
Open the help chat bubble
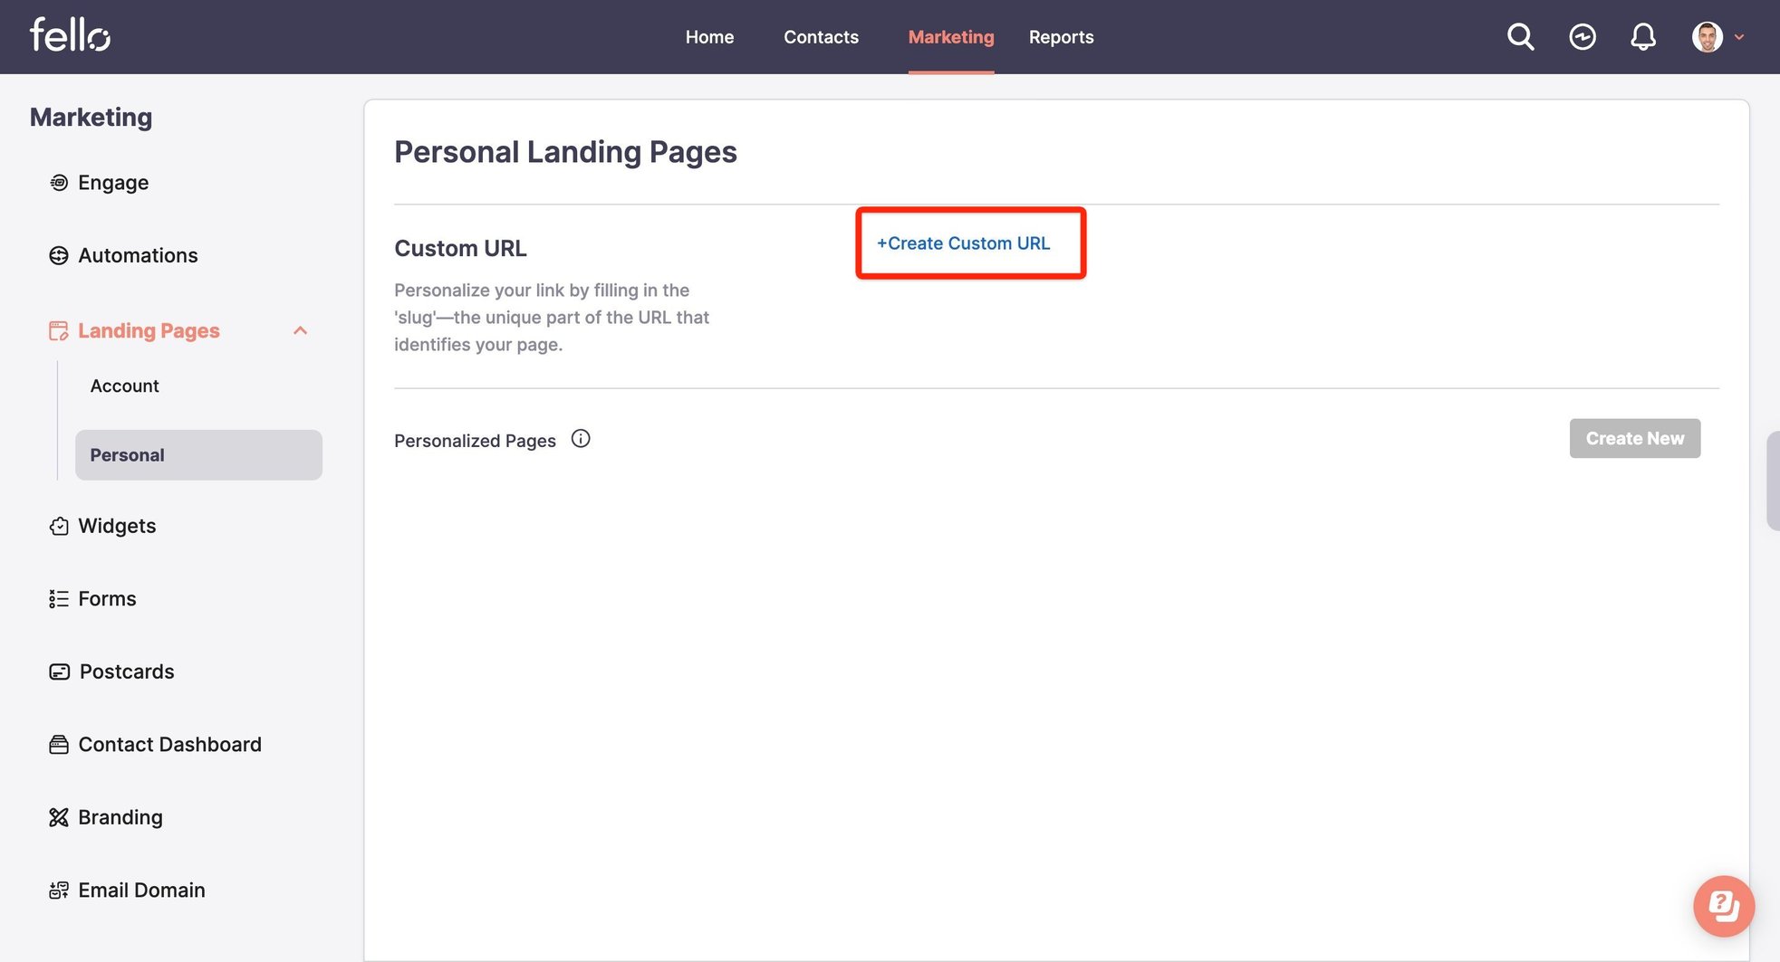(1723, 906)
